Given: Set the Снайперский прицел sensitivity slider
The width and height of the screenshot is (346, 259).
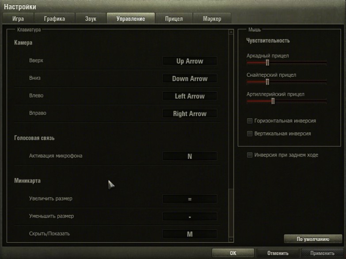Looking at the screenshot, I should [267, 82].
